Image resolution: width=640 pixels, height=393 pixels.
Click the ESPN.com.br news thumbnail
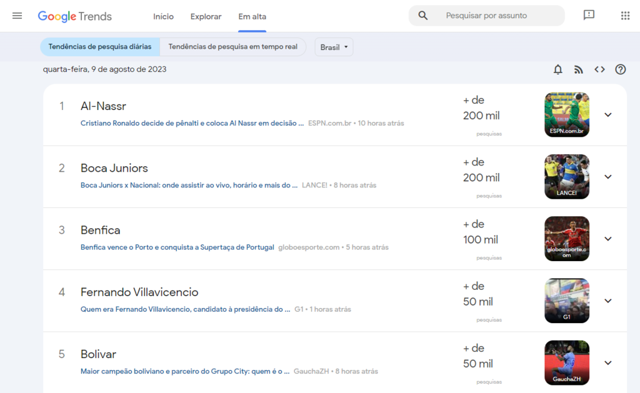(x=566, y=114)
